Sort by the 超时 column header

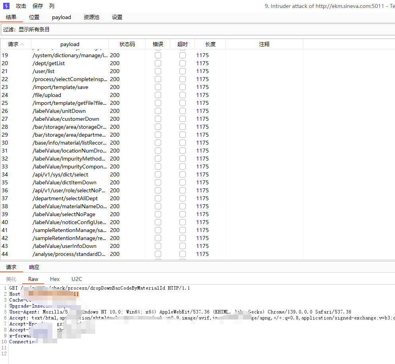[x=182, y=44]
